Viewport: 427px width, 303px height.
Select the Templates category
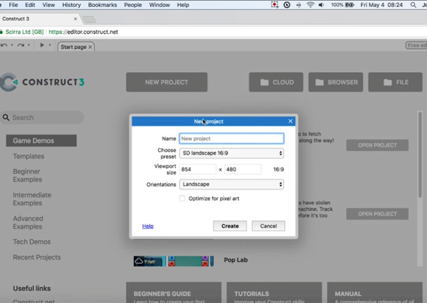29,156
